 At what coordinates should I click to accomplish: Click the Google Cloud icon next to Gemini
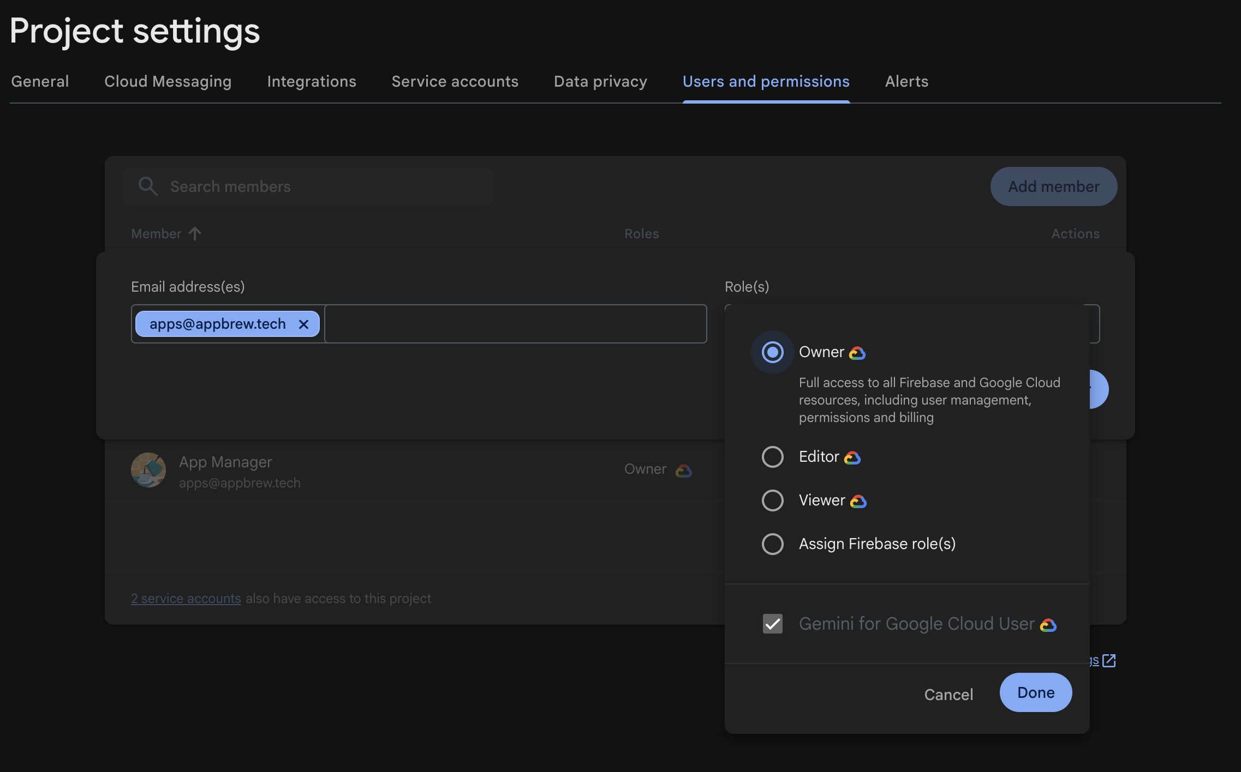(x=1048, y=625)
